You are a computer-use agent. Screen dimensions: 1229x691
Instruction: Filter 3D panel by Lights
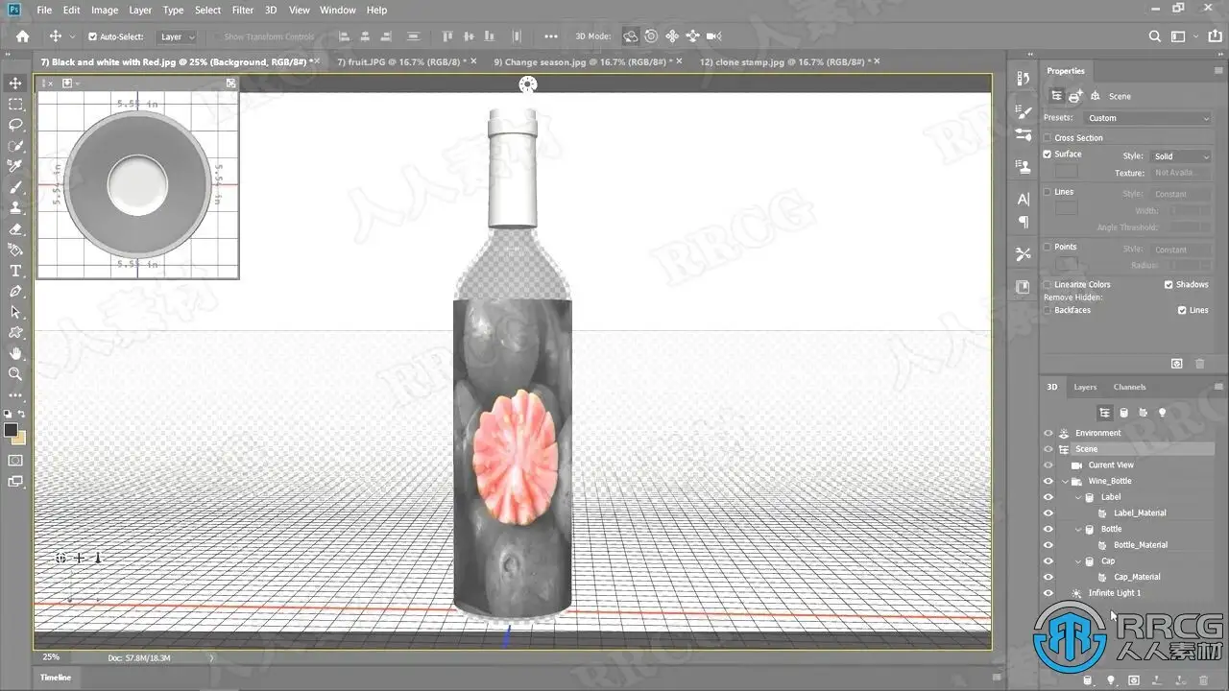(x=1162, y=413)
